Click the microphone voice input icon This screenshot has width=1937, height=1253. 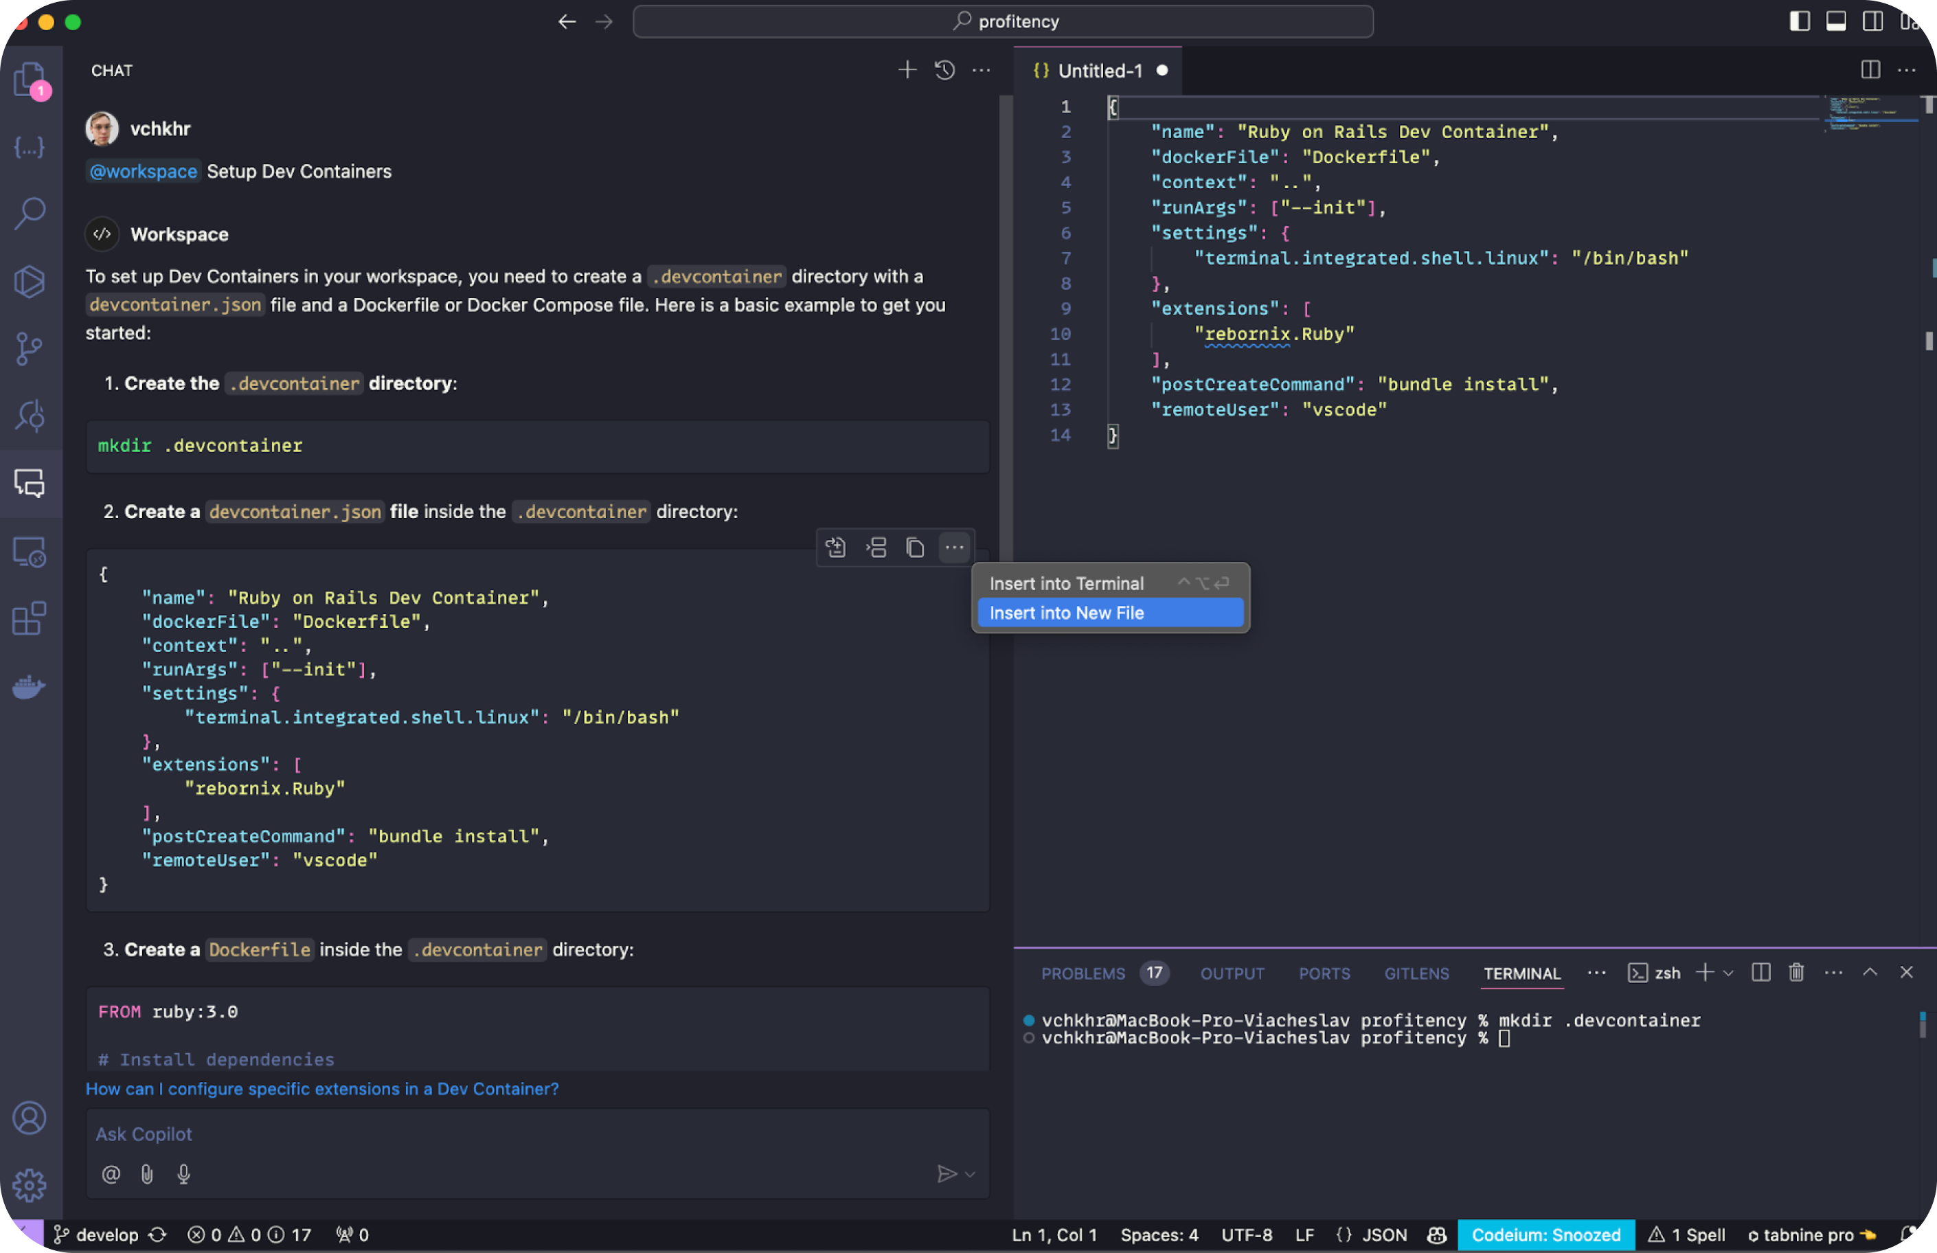coord(184,1174)
